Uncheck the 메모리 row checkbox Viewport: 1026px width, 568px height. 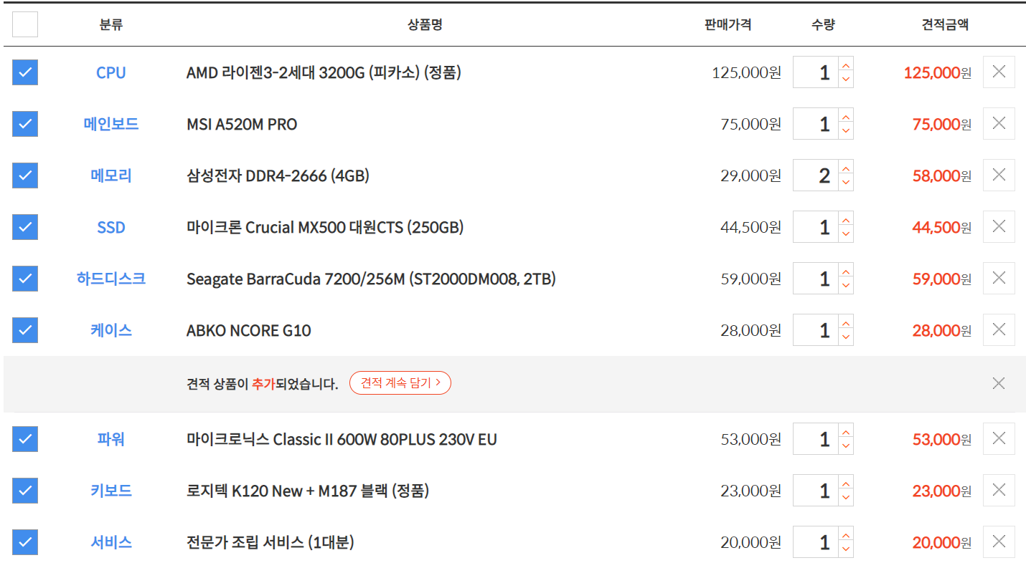(x=25, y=175)
